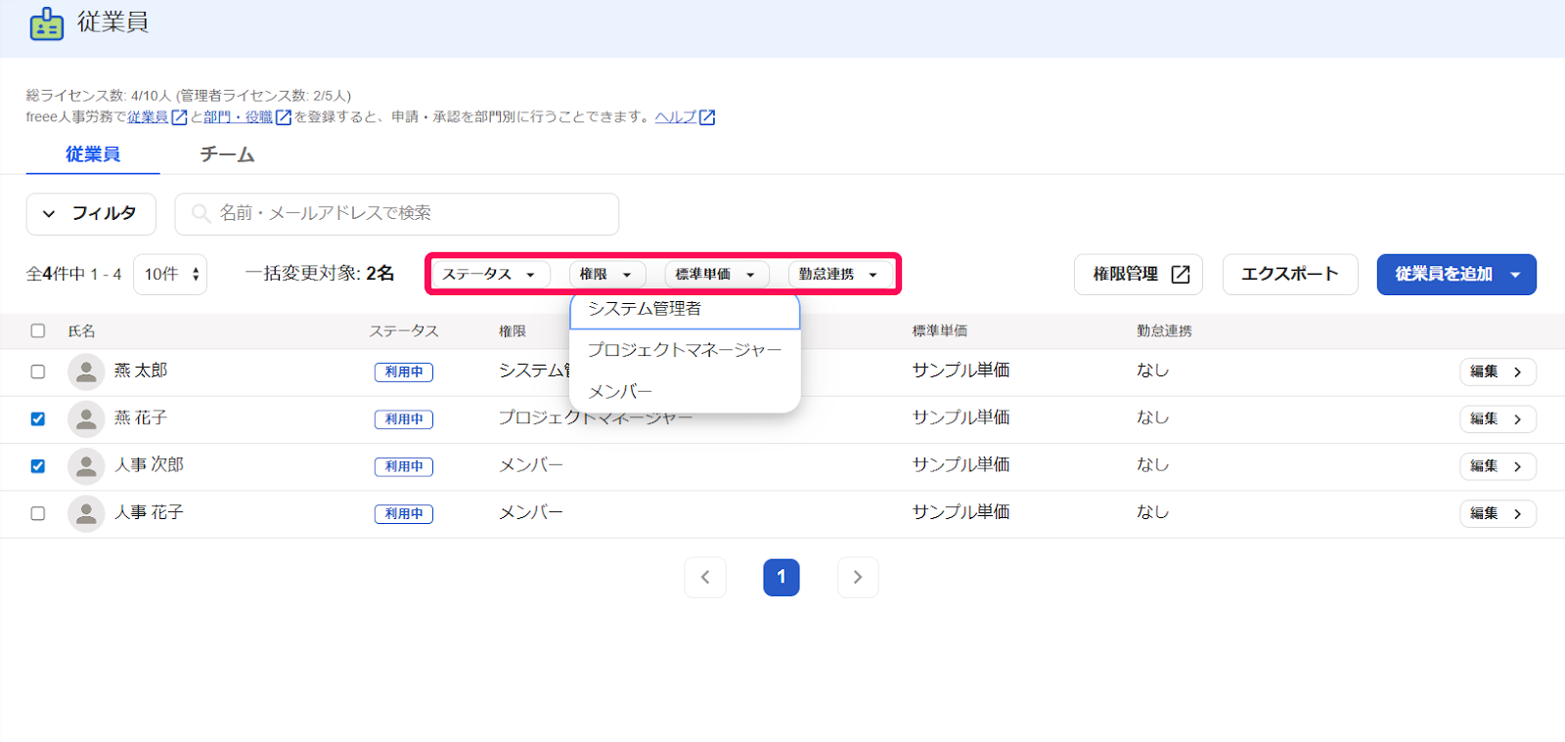
Task: Click the external link icon after 部門・役職
Action: pyautogui.click(x=284, y=117)
